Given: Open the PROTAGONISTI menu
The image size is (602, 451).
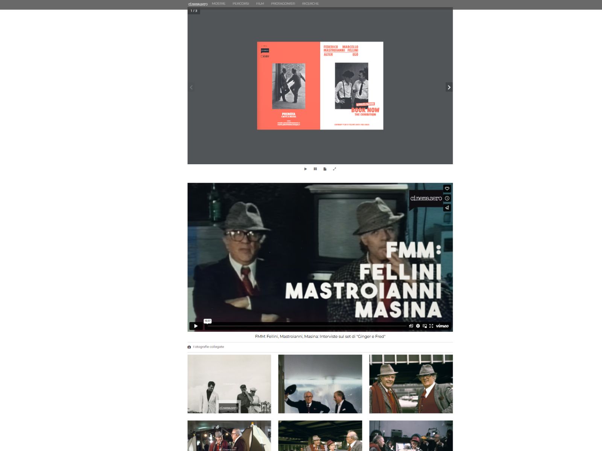Looking at the screenshot, I should tap(283, 4).
